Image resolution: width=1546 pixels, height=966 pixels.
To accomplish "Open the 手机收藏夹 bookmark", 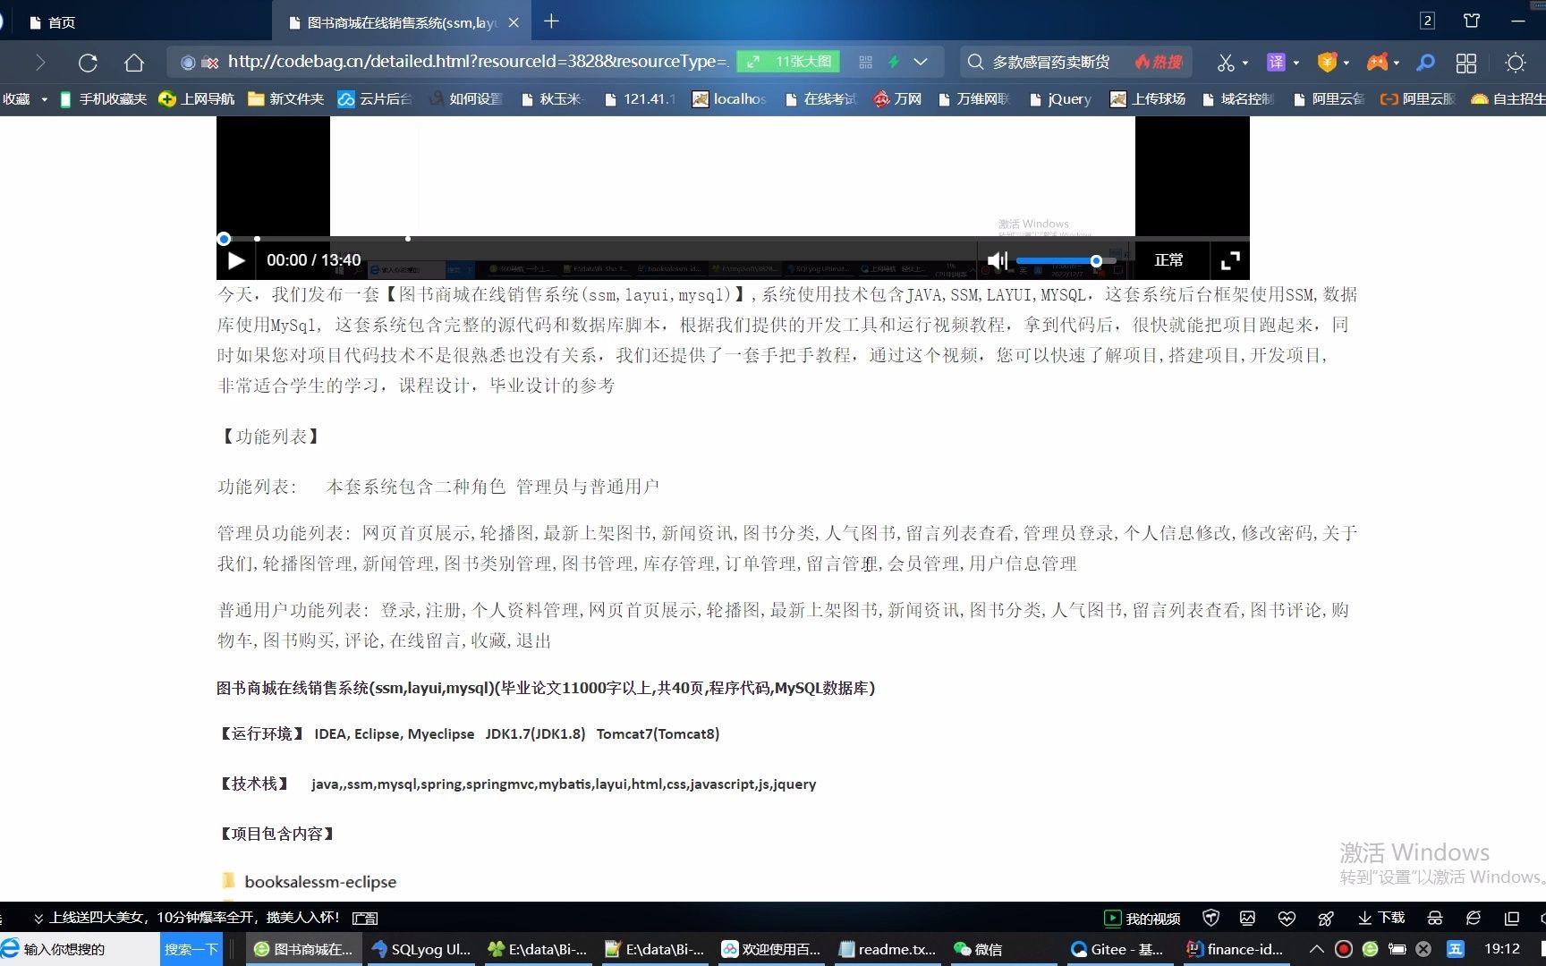I will pos(103,99).
